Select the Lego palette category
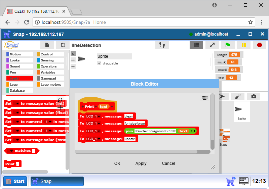Viewport: 269px width, 189px height. 20,84
